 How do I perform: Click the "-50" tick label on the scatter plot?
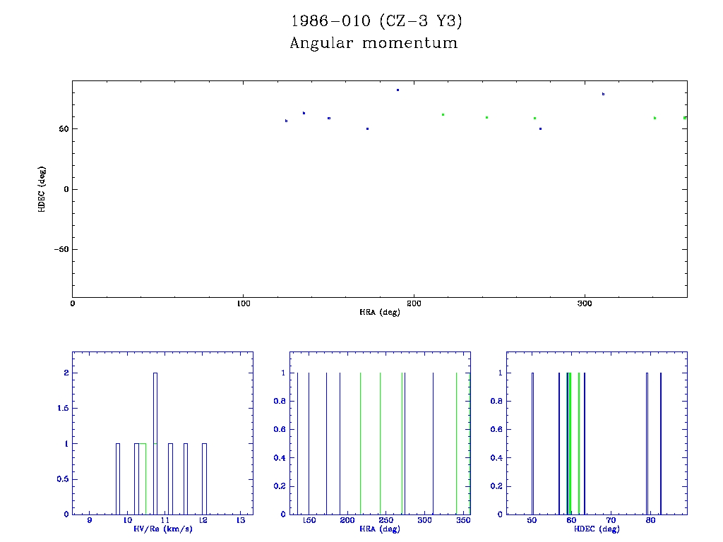pyautogui.click(x=61, y=249)
